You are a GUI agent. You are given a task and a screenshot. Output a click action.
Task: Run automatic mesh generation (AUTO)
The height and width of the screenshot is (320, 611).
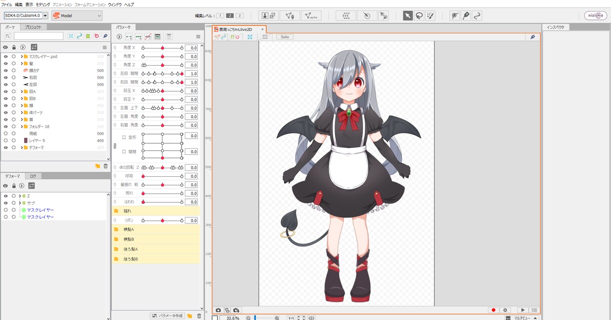pyautogui.click(x=311, y=16)
